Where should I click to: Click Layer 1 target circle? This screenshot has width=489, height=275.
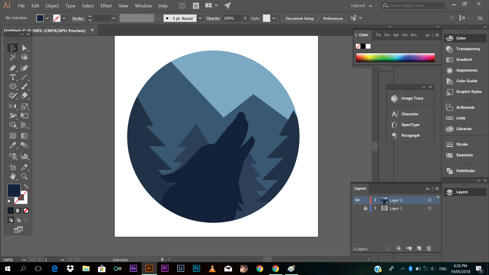coord(430,208)
